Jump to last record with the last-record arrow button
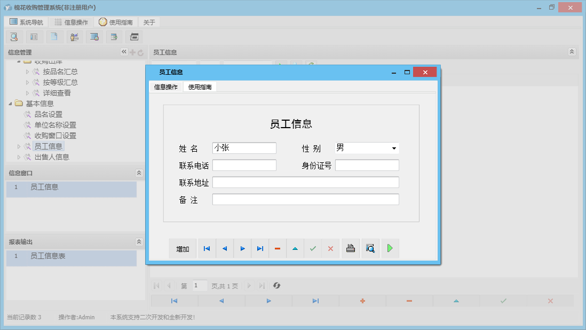This screenshot has width=586, height=330. (260, 248)
